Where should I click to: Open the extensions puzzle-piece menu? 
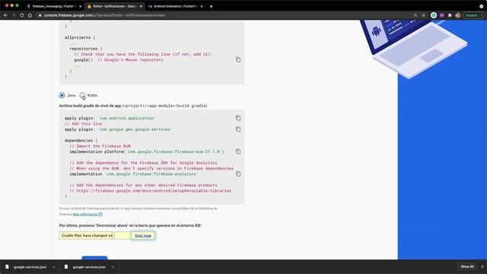click(x=450, y=15)
